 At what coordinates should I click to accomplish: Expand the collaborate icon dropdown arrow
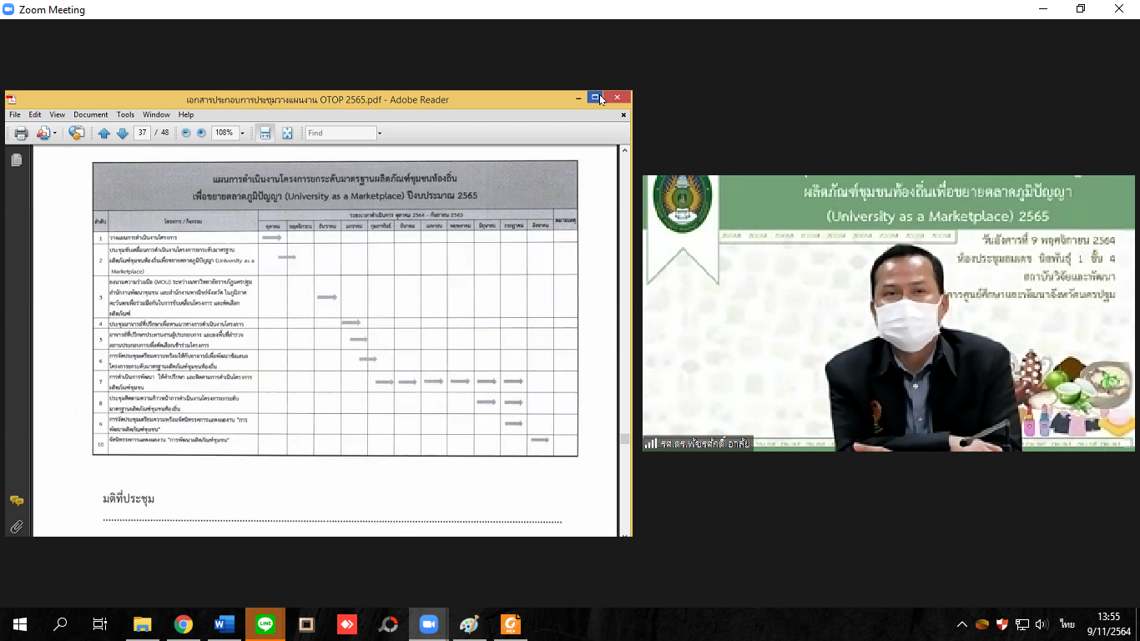pyautogui.click(x=55, y=134)
